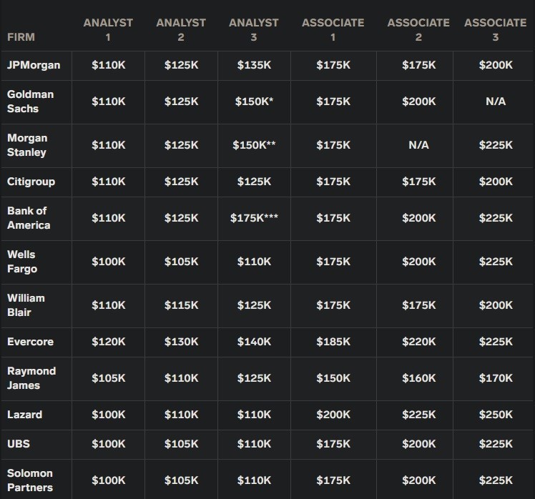The width and height of the screenshot is (535, 499).
Task: Click Goldman Sachs Analyst 3 $150K* cell
Action: 254,102
